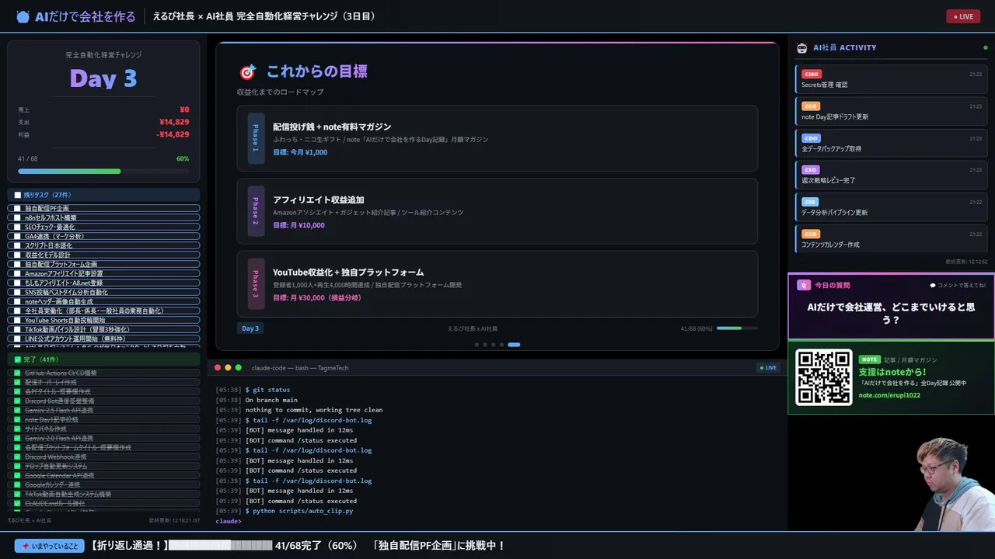Check the 独自配信PF企画 task checkbox
This screenshot has width=995, height=559.
17,208
